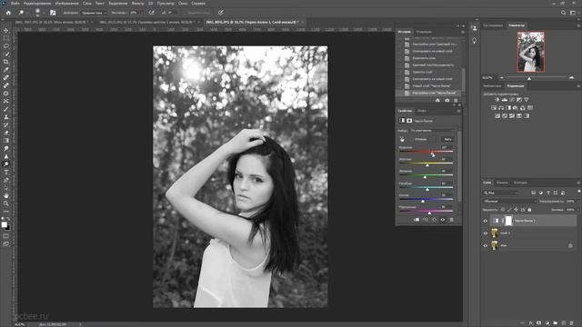Add an Invert adjustment
Image resolution: width=582 pixels, height=327 pixels.
pyautogui.click(x=497, y=116)
